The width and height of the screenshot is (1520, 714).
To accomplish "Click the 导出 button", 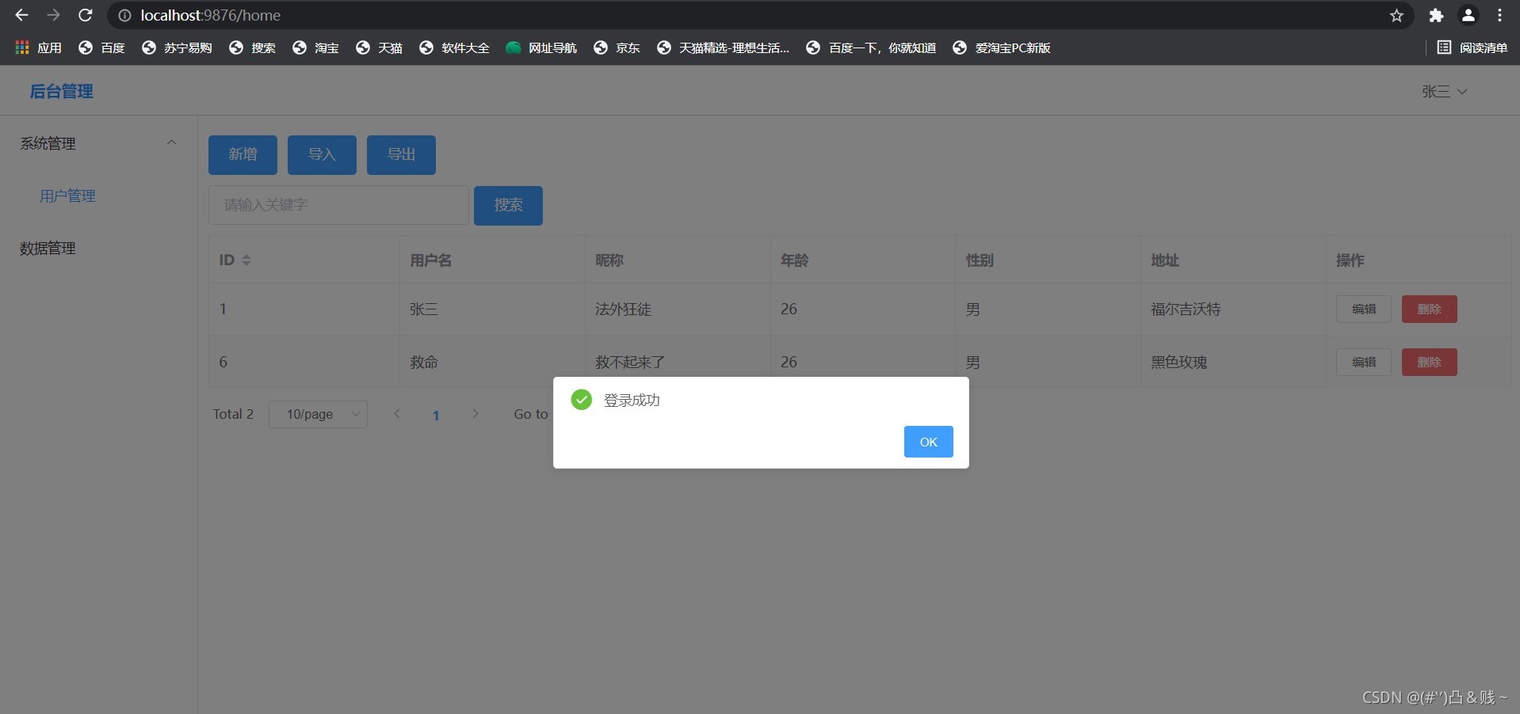I will 401,154.
